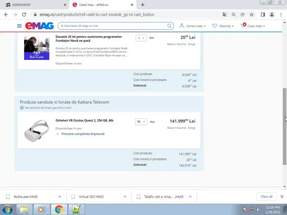Viewport: 287px width, 215px height.
Task: Click the browser forward arrow
Action: point(15,15)
